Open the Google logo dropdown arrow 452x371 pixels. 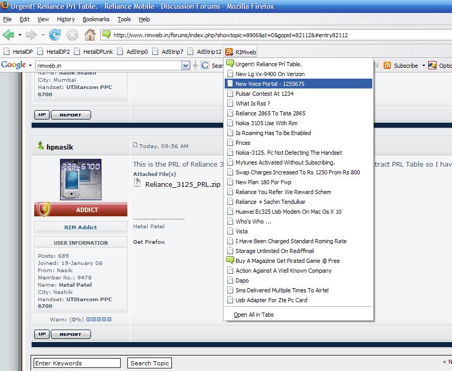point(30,65)
